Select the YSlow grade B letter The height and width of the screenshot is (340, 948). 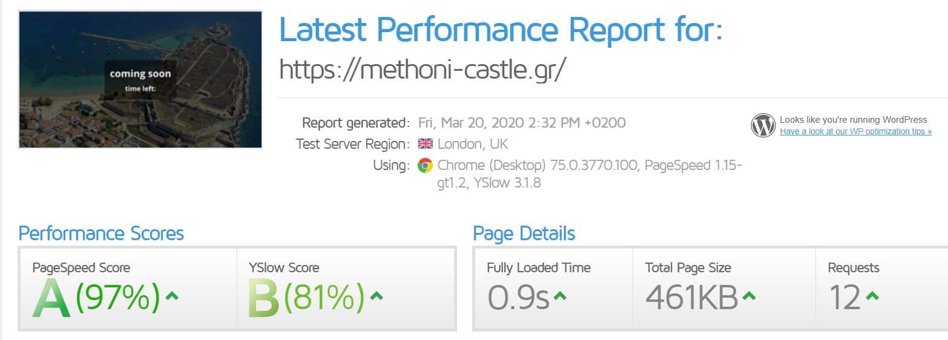[263, 298]
